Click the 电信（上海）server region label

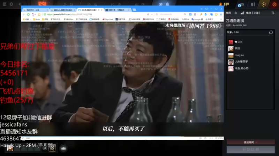coord(253,13)
